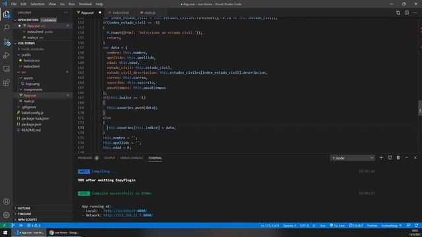422x237 pixels.
Task: Open the Terminal menu
Action: tap(85, 4)
